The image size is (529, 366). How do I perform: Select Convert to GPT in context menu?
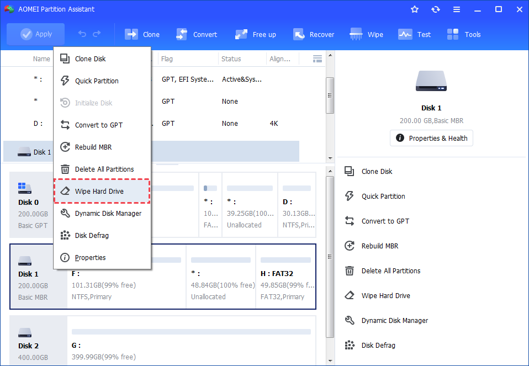(102, 125)
